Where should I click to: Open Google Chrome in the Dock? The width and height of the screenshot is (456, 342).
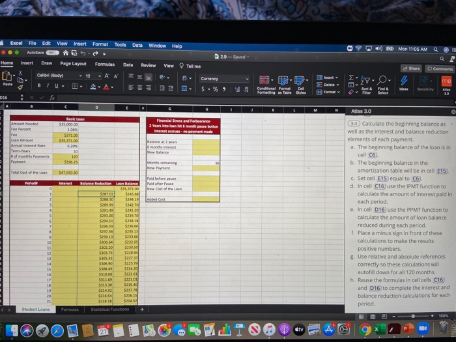tap(365, 329)
